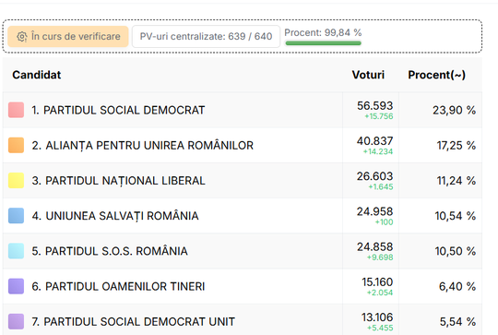498x335 pixels.
Task: Select the 2. ALIANȚA PENTRU UNIREA ROMÂNILOR row
Action: (243, 145)
